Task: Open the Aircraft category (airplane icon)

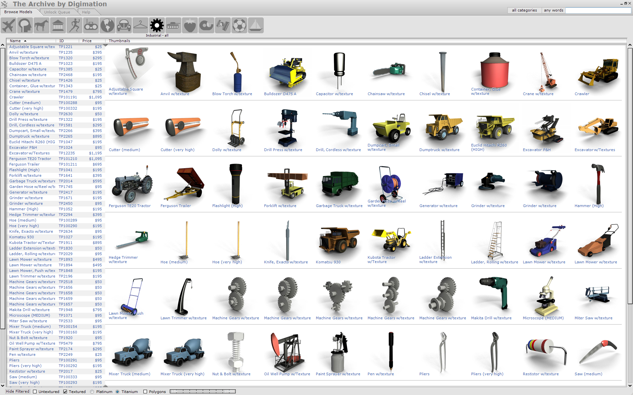Action: pyautogui.click(x=9, y=25)
